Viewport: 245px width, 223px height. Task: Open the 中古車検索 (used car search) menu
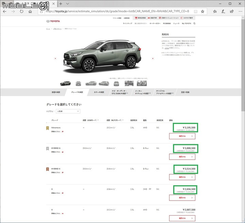(x=167, y=23)
